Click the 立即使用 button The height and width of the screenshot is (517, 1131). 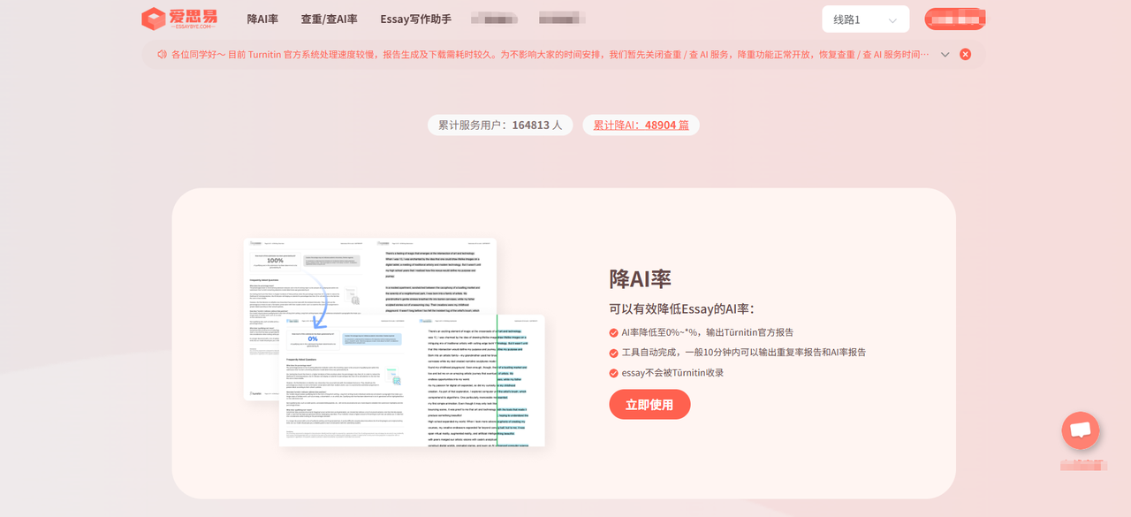[x=649, y=404]
